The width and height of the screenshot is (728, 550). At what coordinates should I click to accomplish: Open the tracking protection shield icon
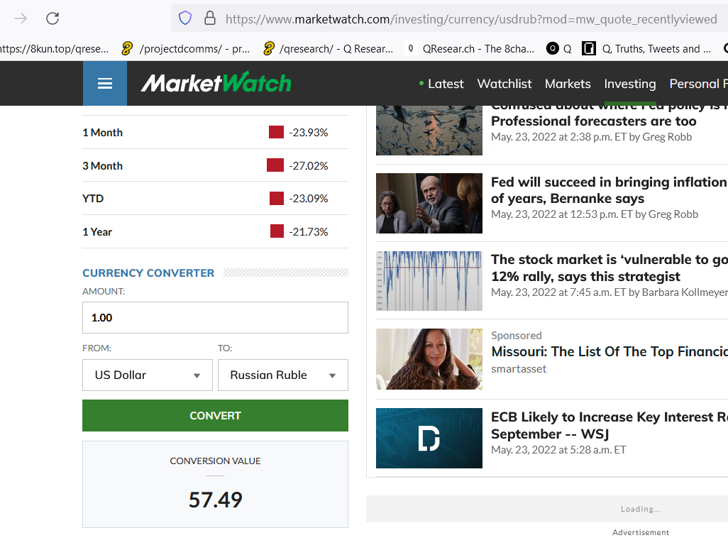click(185, 18)
